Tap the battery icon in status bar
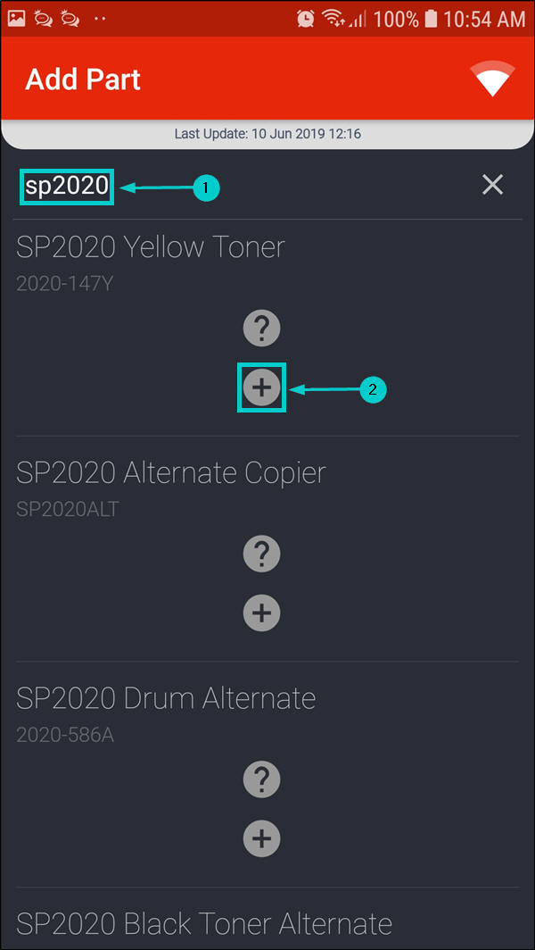The width and height of the screenshot is (535, 950). (431, 18)
